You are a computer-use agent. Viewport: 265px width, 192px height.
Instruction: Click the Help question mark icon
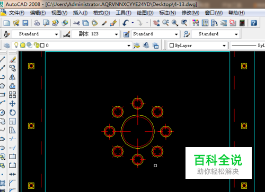(254, 23)
